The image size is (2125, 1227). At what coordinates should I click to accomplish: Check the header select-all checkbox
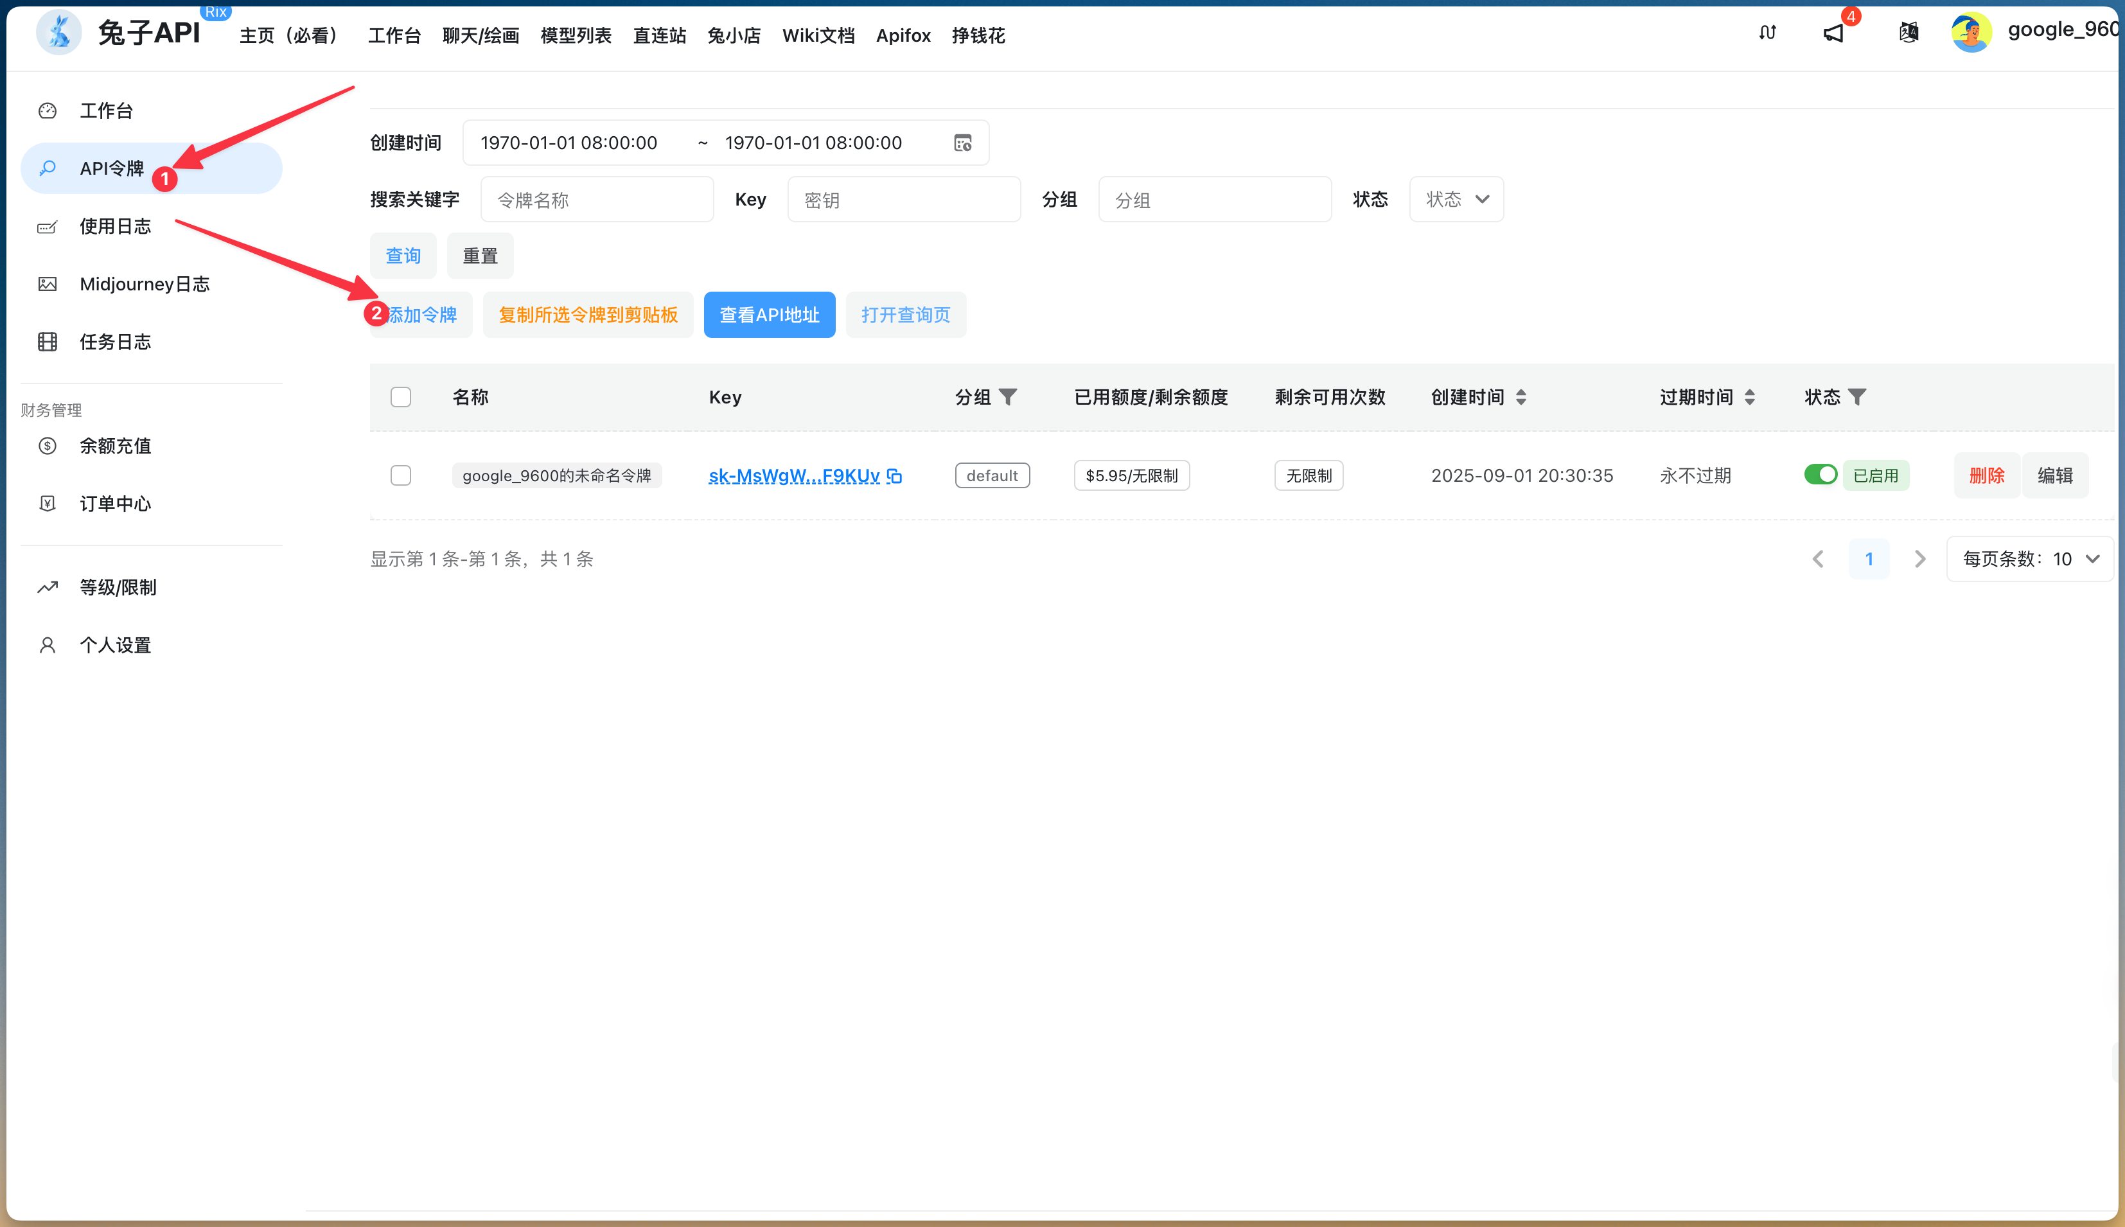click(401, 396)
